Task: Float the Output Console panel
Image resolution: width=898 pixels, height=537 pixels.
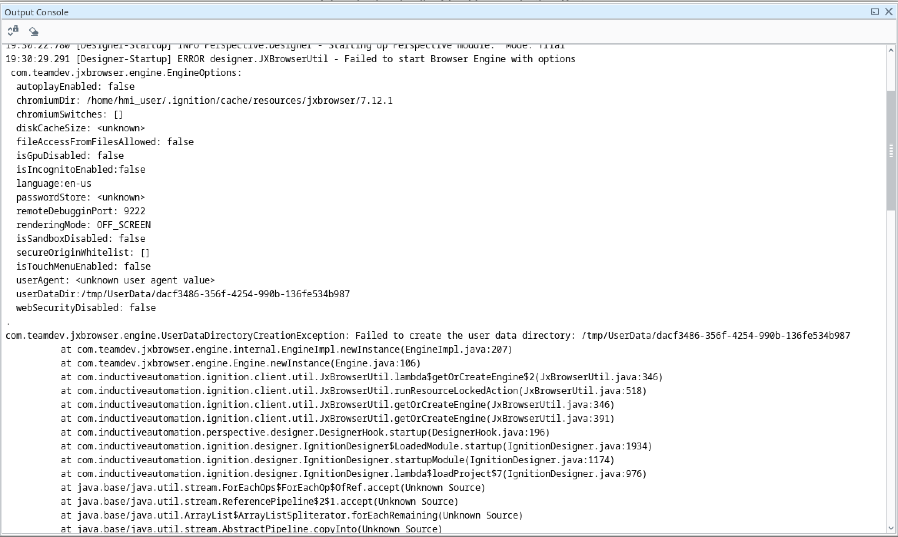Action: [875, 12]
